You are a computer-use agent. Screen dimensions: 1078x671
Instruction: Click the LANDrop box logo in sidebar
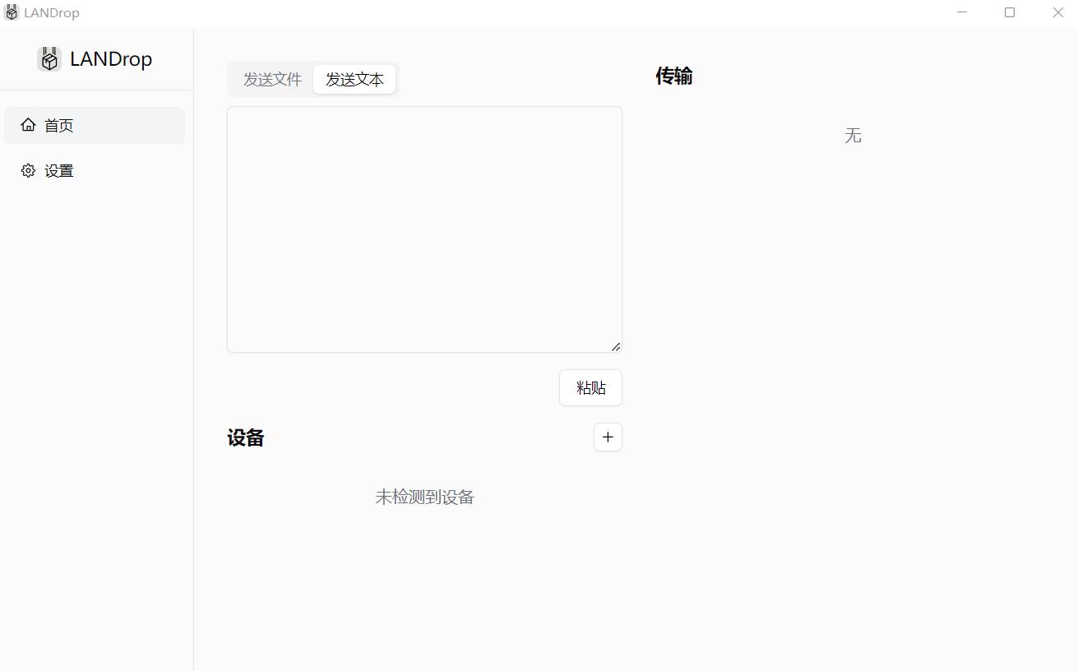49,59
